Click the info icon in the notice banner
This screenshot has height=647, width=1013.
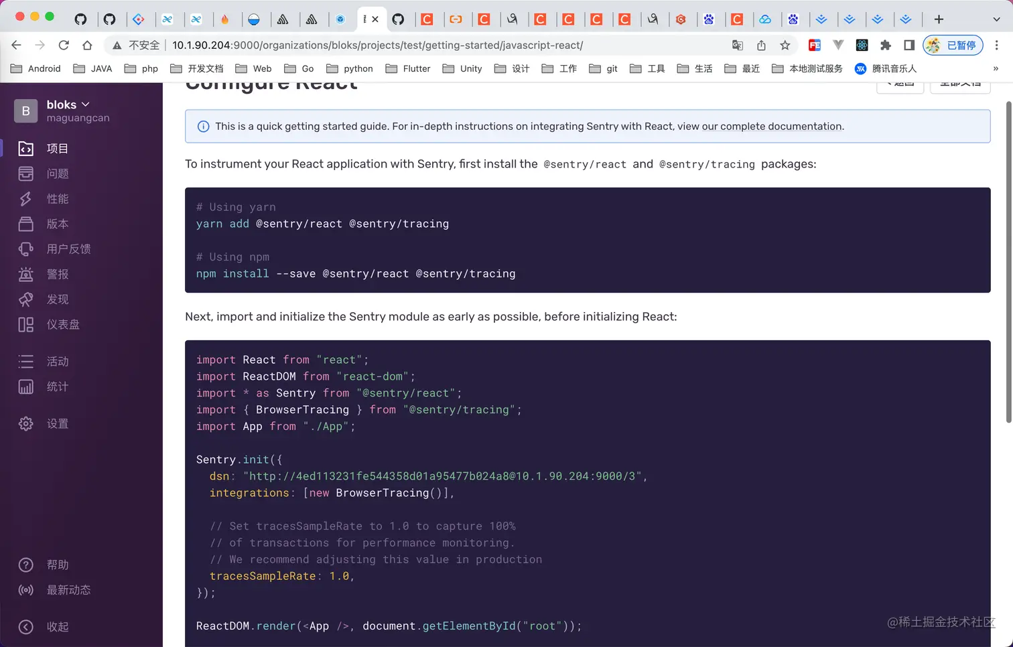tap(203, 127)
